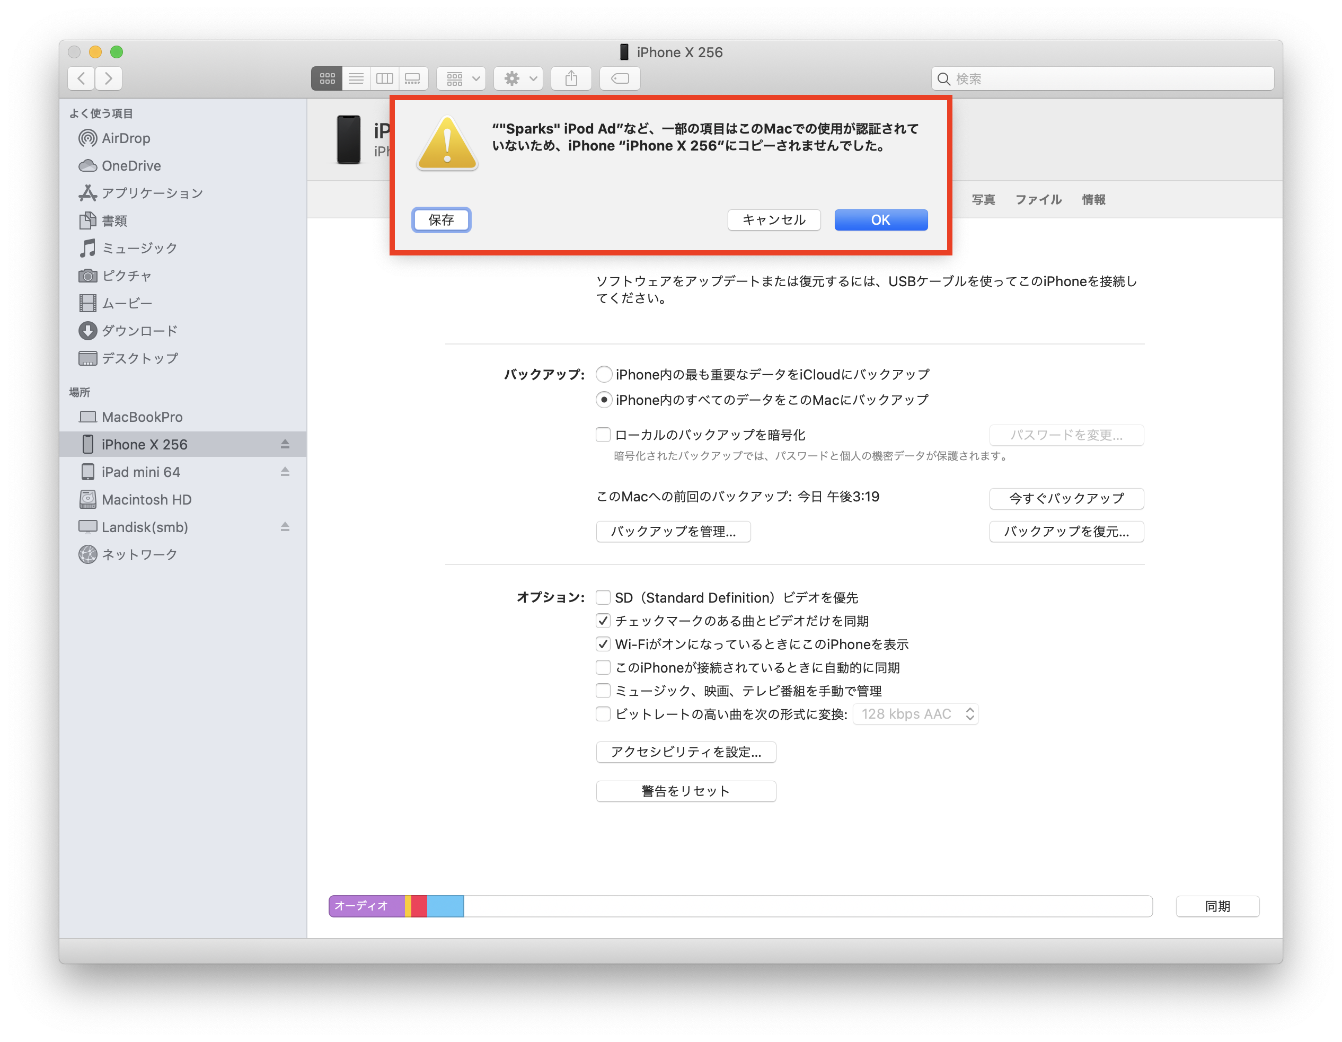Click the share toolbar icon

coord(571,78)
